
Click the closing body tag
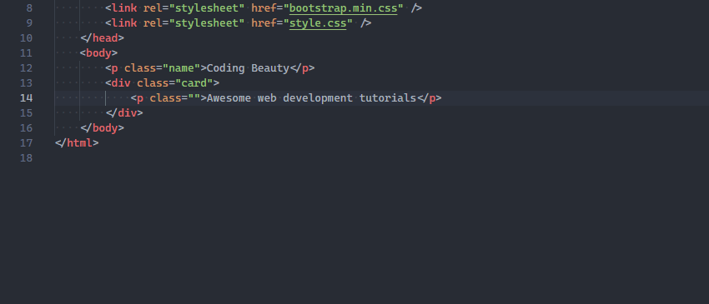(103, 127)
